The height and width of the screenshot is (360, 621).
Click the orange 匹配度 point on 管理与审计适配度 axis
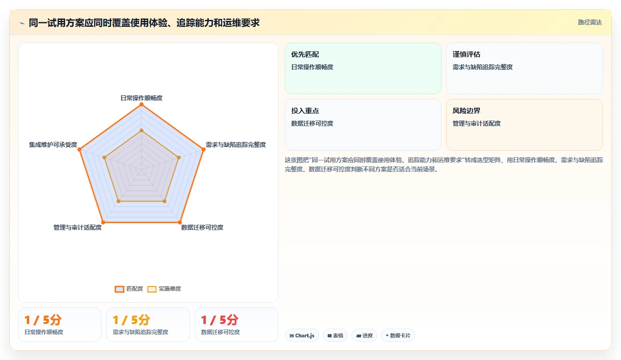[x=103, y=222]
